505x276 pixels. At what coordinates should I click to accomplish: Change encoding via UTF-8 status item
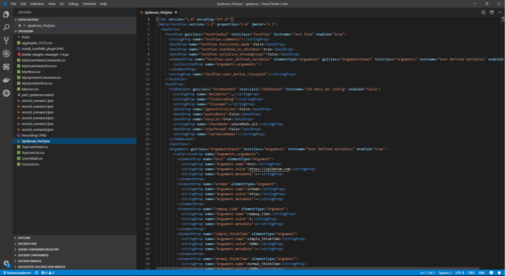tap(460, 273)
